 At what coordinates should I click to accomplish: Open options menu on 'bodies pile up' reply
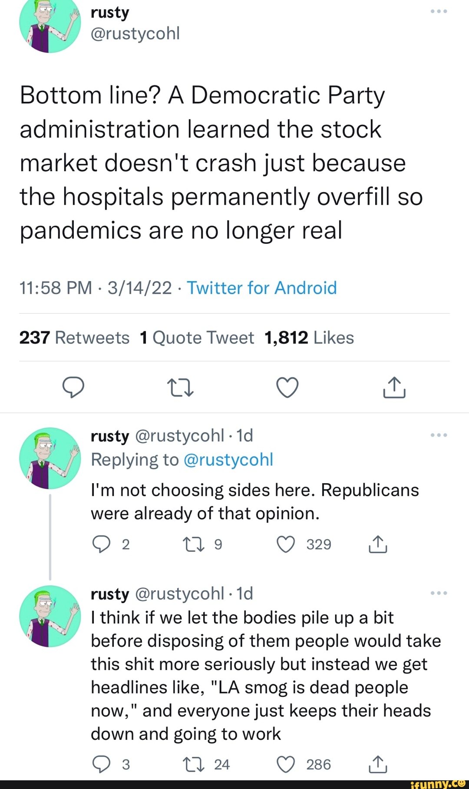[x=439, y=593]
